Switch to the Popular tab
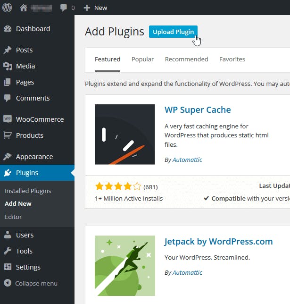This screenshot has width=290, height=304. pos(142,59)
